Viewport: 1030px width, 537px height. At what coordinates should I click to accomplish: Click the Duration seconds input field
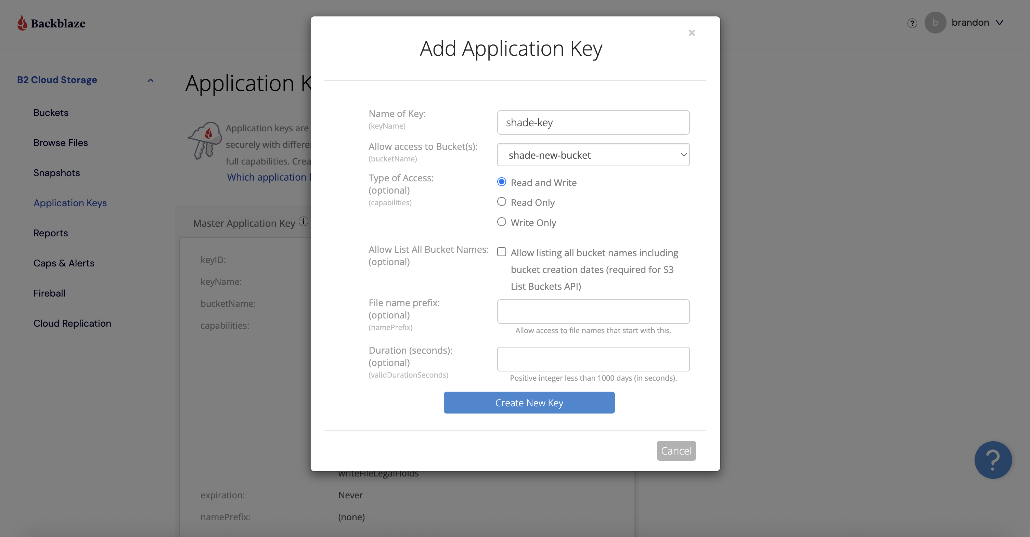593,359
